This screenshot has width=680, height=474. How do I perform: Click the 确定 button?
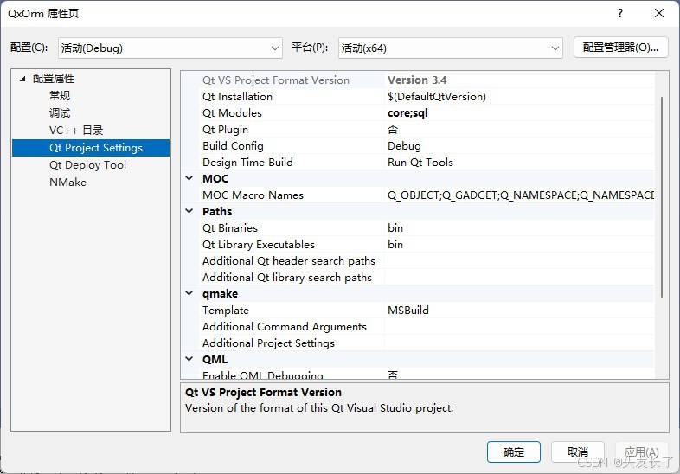click(514, 452)
